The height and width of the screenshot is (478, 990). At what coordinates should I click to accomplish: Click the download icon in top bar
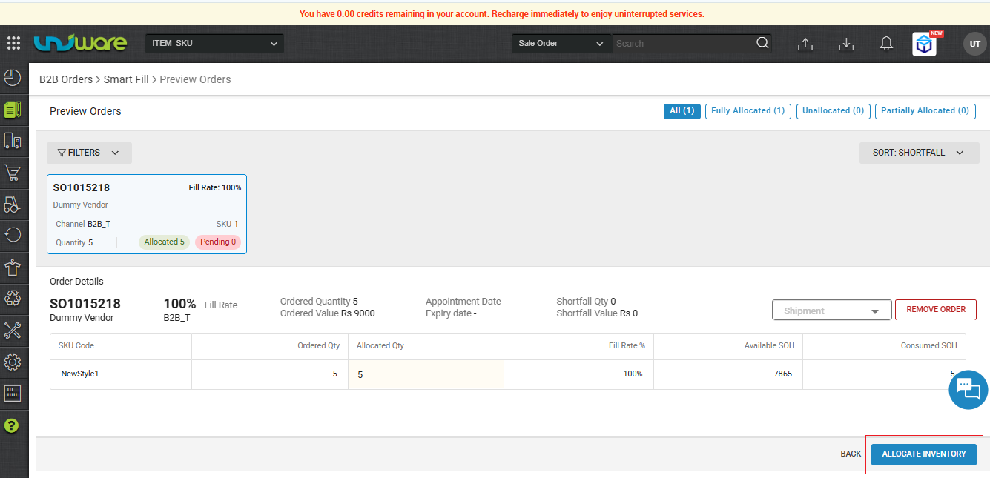pyautogui.click(x=845, y=44)
